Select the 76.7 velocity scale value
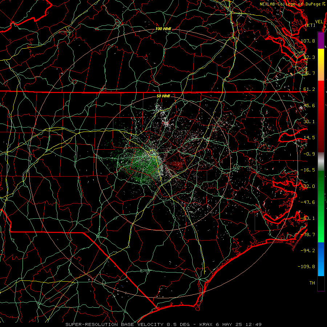327x327 pixels. [x=309, y=73]
